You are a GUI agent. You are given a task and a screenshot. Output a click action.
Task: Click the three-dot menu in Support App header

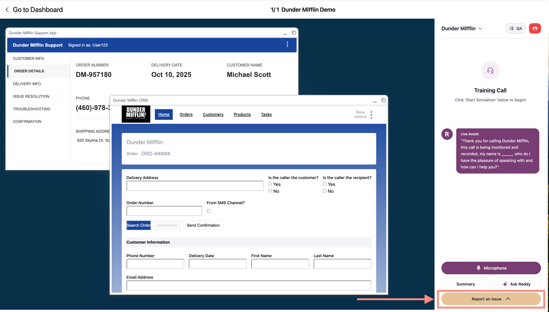pos(287,44)
